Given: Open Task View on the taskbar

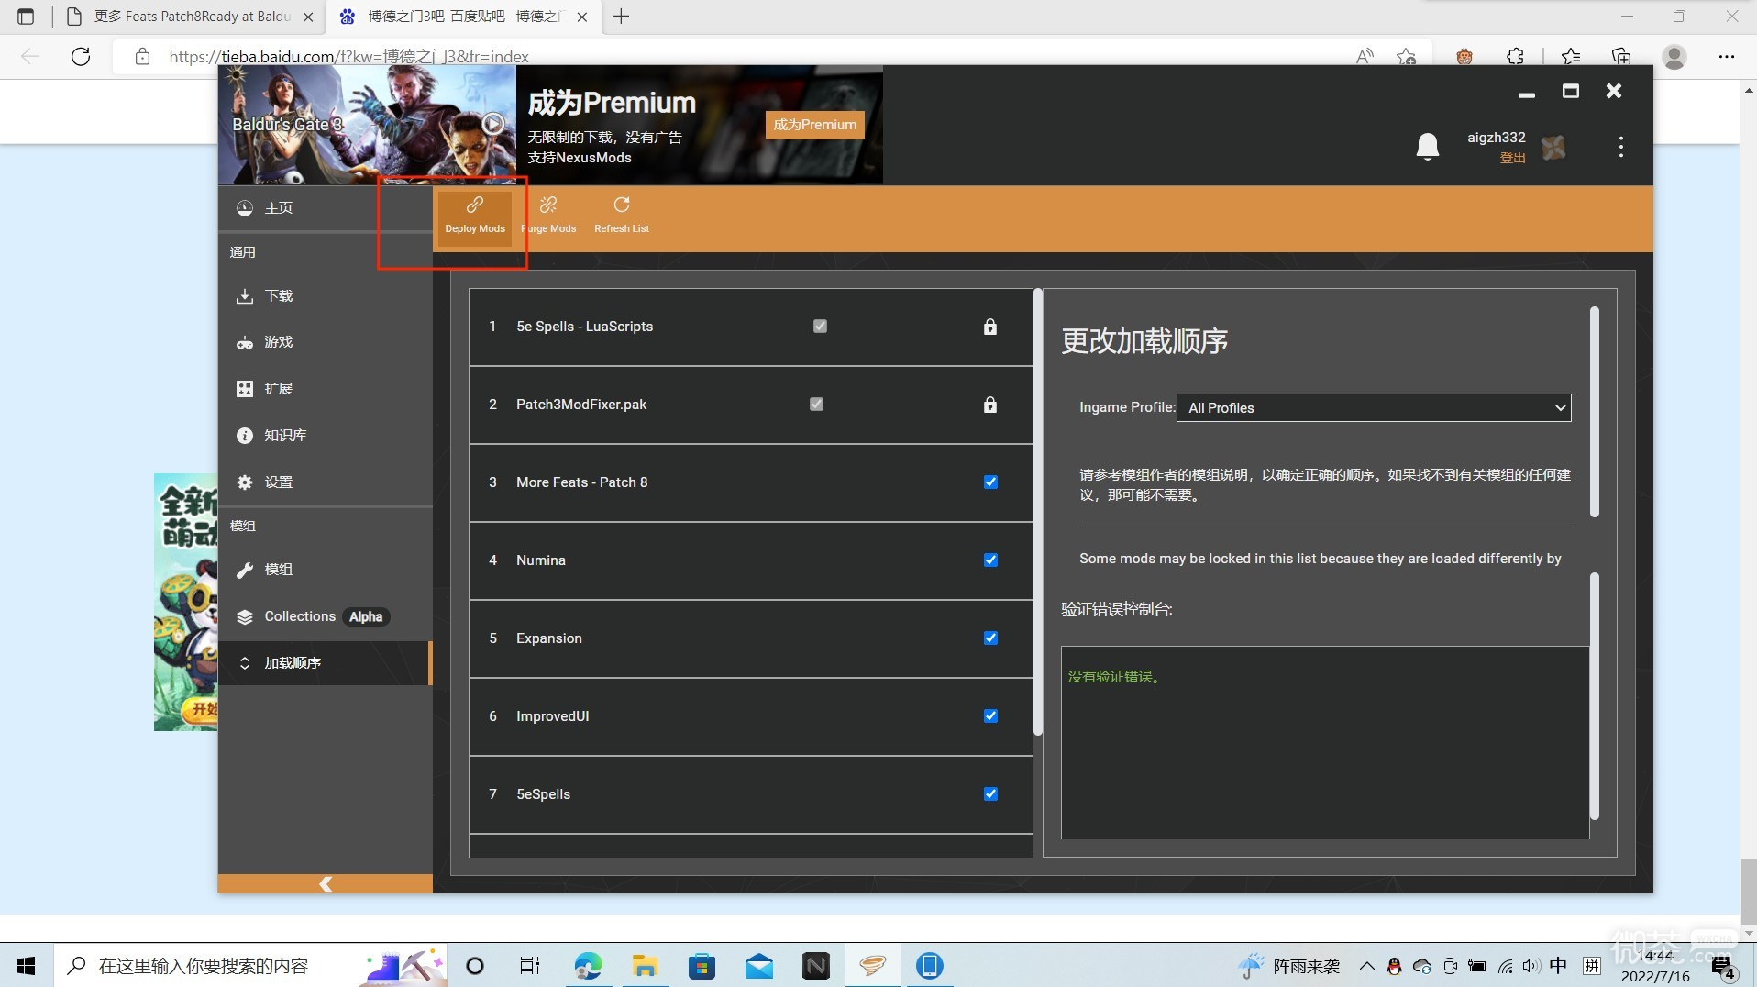Looking at the screenshot, I should [x=529, y=966].
